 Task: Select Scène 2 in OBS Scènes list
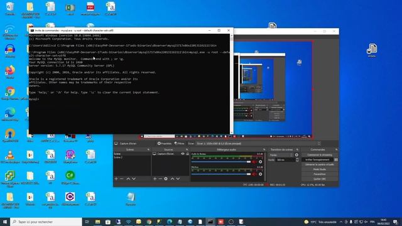tap(132, 157)
